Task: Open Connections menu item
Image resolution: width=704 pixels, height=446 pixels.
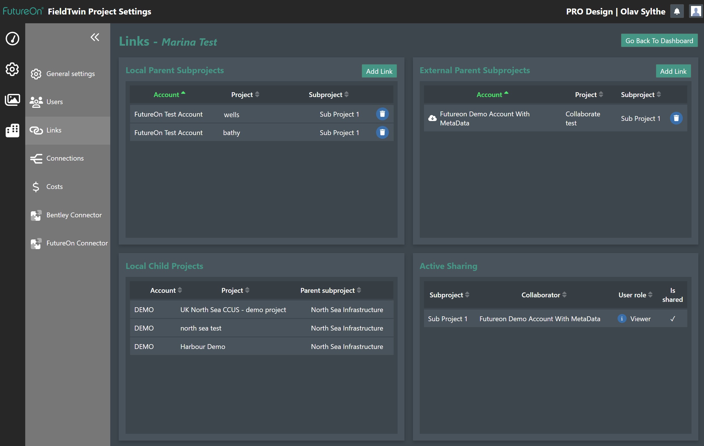Action: pos(67,158)
